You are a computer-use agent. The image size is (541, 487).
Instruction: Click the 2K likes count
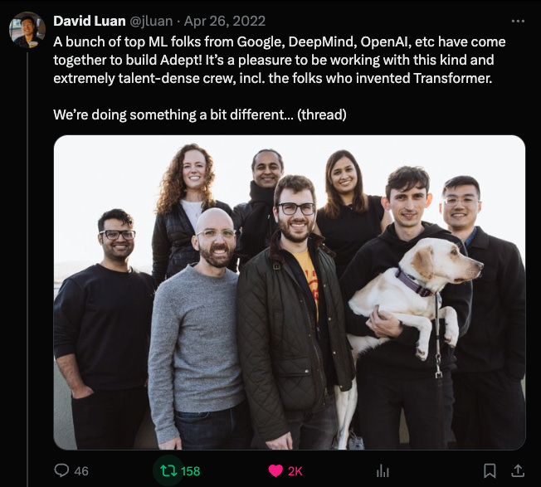coord(295,471)
